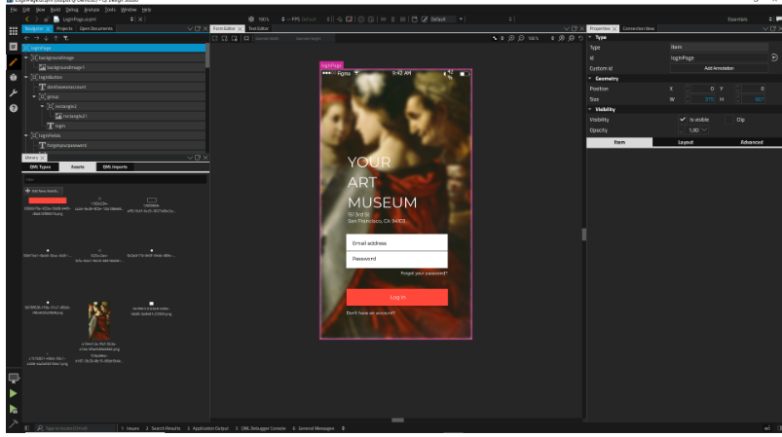Close LoginPage.ui.qml document with X
Viewport: 782px width, 437px height.
[x=140, y=18]
